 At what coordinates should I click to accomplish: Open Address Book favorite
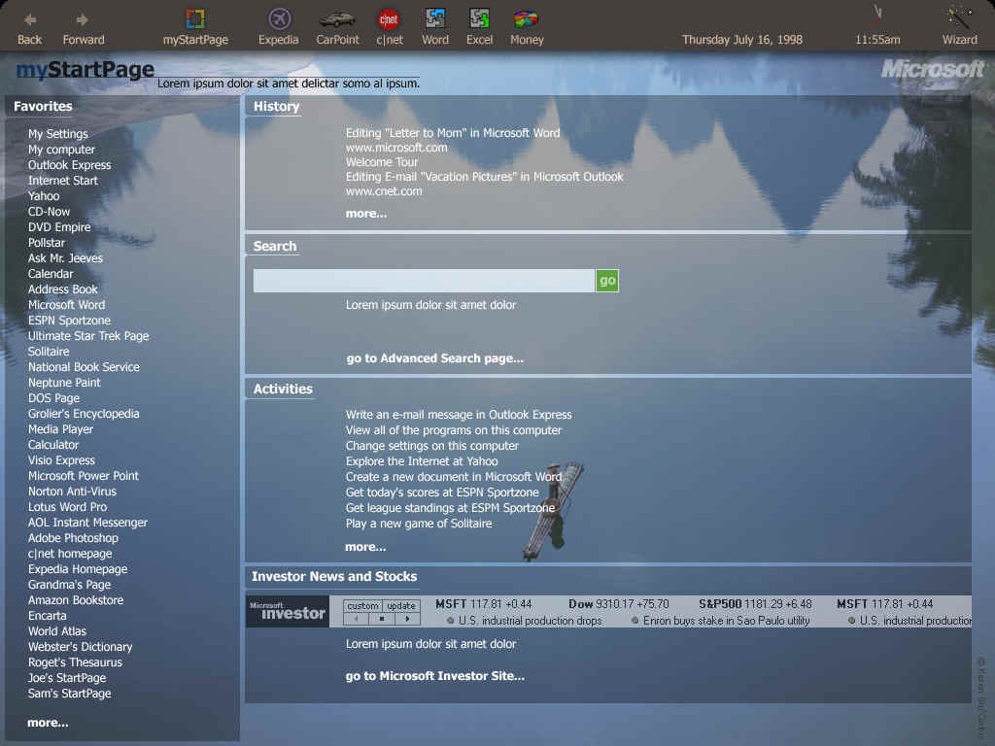(x=63, y=289)
